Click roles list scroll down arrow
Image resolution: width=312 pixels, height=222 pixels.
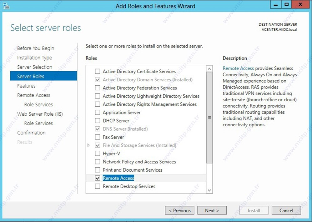(x=209, y=190)
